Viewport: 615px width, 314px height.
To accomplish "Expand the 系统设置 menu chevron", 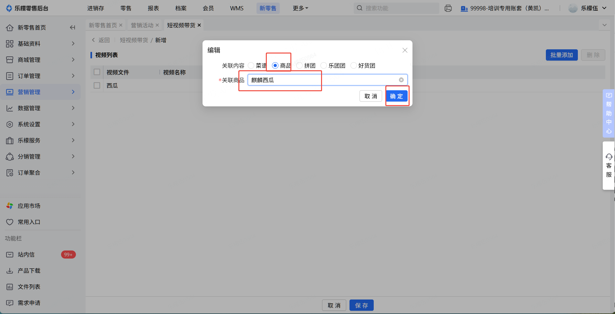I will (x=73, y=124).
